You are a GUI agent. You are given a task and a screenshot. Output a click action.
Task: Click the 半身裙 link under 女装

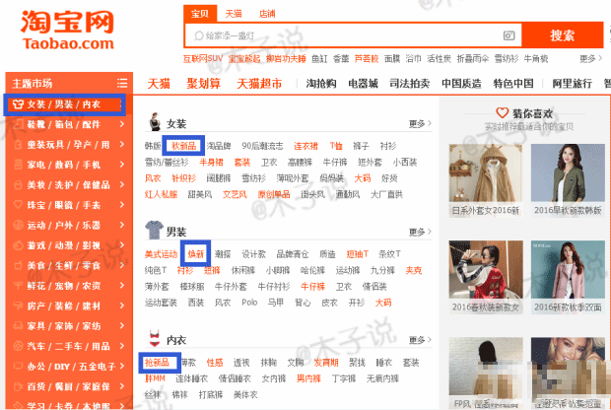pyautogui.click(x=211, y=163)
